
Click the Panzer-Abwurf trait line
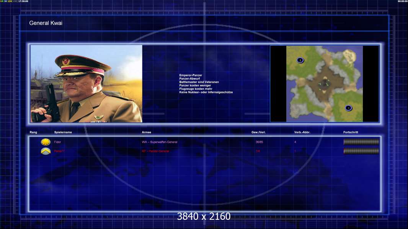(189, 79)
